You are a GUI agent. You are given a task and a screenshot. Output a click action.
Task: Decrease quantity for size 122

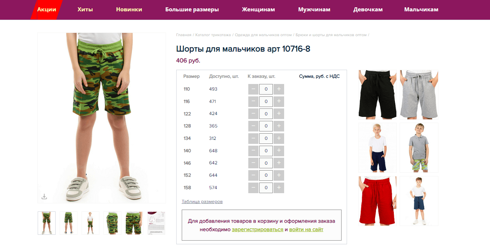[x=253, y=114]
